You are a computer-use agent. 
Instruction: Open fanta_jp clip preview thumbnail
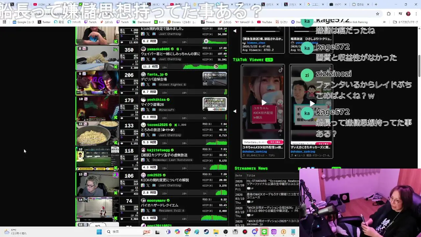(x=214, y=79)
